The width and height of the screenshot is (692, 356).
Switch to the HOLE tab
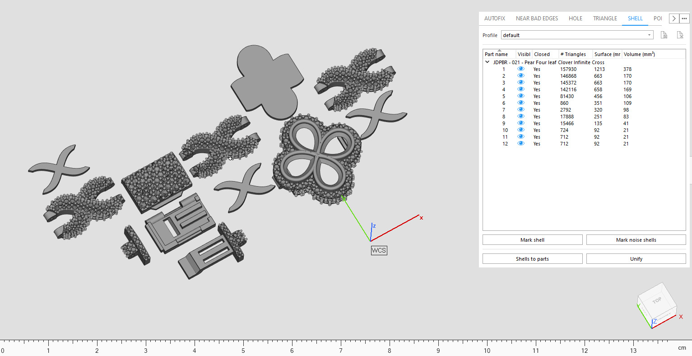point(576,19)
